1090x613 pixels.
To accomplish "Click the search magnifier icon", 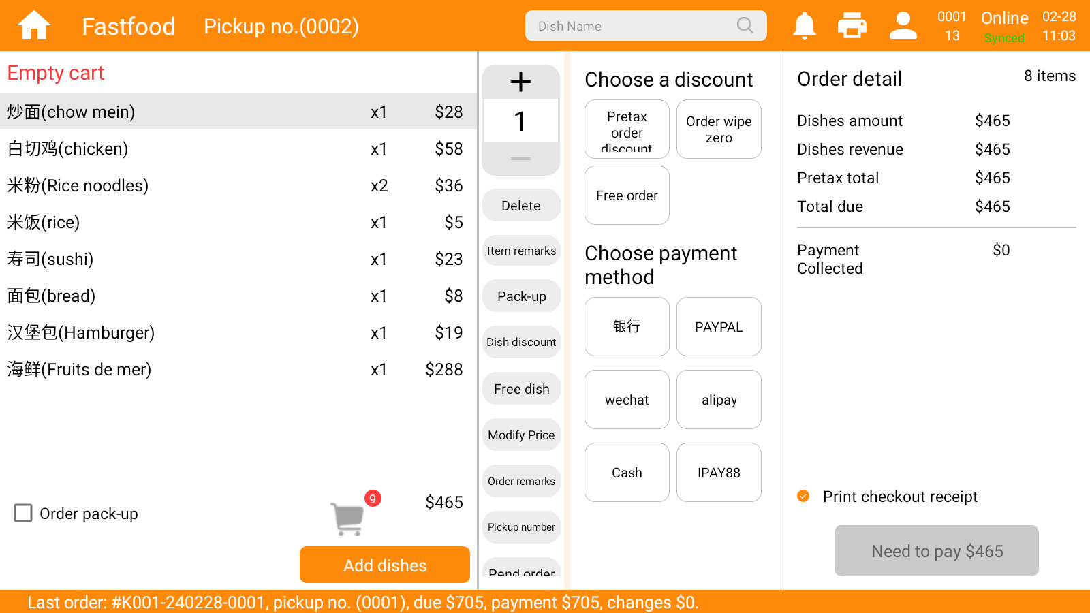I will click(745, 25).
